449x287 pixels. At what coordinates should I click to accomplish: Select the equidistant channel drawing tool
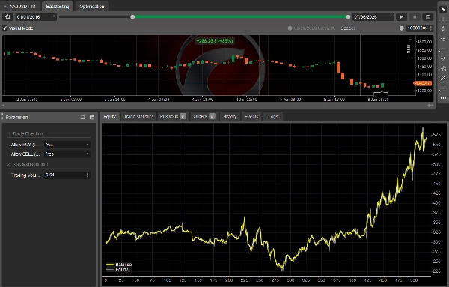(443, 58)
